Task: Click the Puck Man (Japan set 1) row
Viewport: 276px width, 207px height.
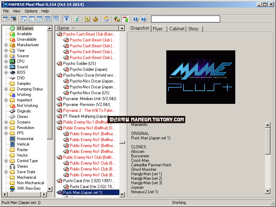Action: pos(88,193)
